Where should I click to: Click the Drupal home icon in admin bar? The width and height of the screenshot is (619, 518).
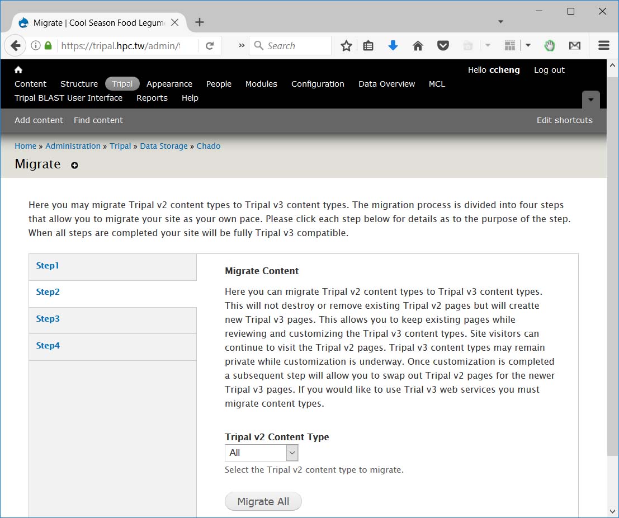coord(18,70)
